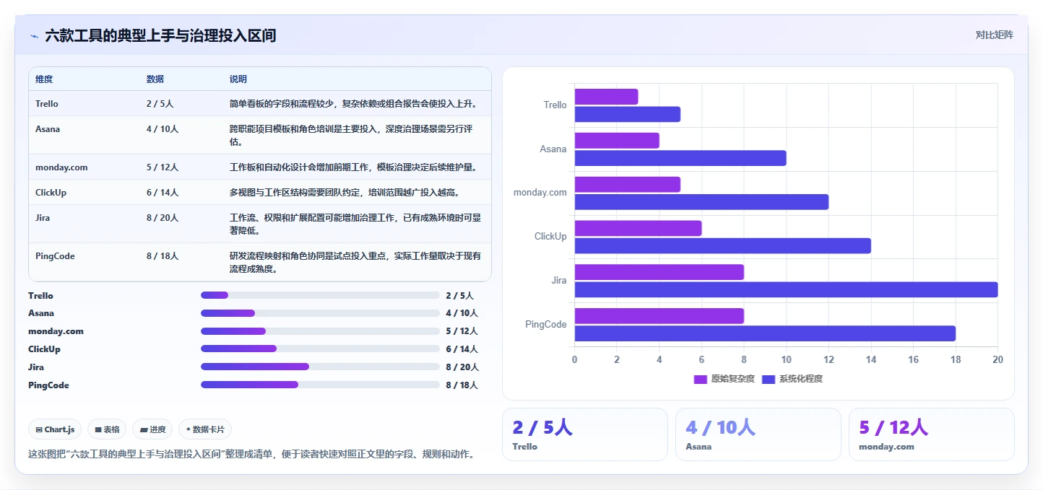Viewport: 1043px width, 490px height.
Task: Click the 8 / 18人 table cell
Action: (163, 256)
